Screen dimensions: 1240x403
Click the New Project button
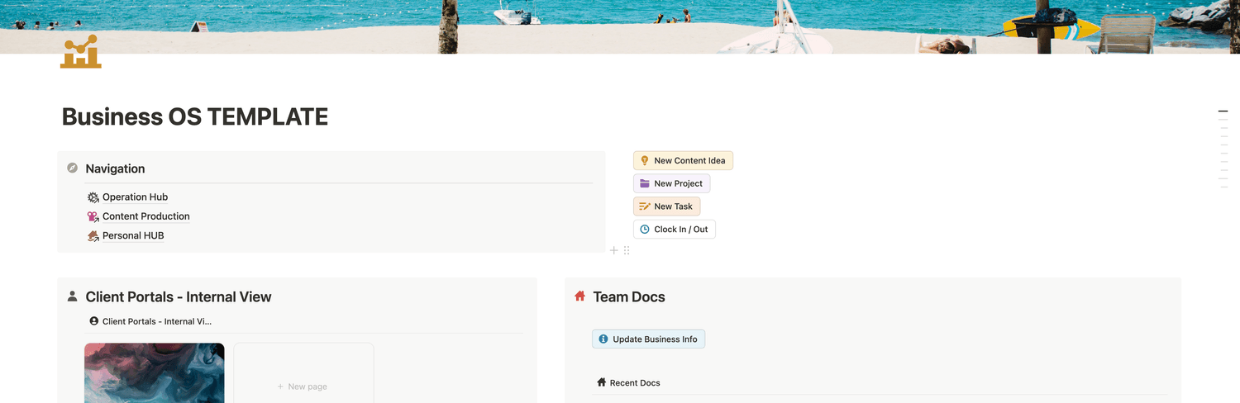[x=671, y=183]
